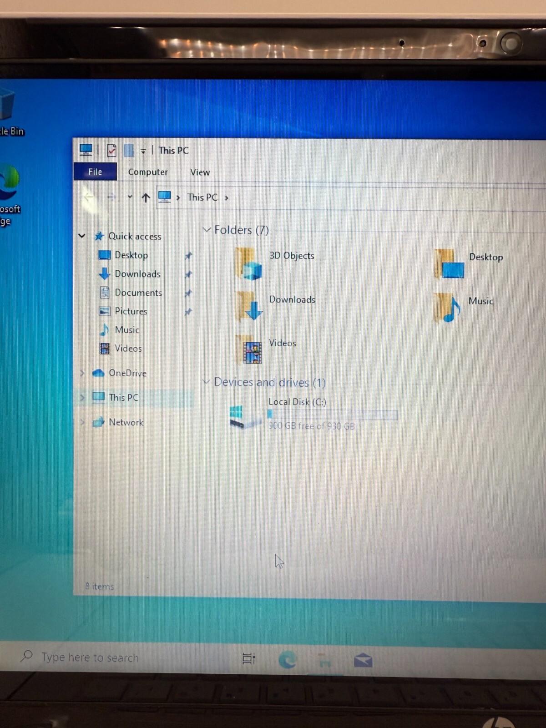Screen dimensions: 546x728
Task: Click the pin icon beside Pictures
Action: 188,312
